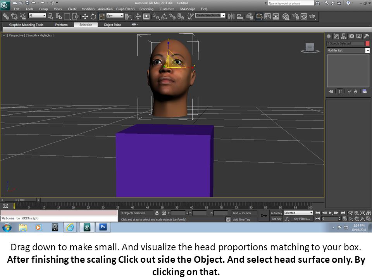Click the Orbit viewport icon
Image resolution: width=372 pixels, height=279 pixels.
(363, 219)
